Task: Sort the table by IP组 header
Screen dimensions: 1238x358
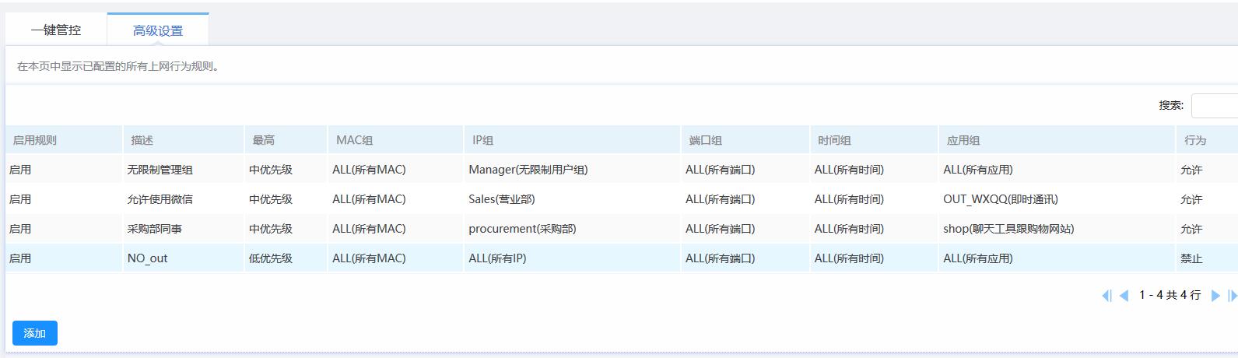Action: [483, 140]
